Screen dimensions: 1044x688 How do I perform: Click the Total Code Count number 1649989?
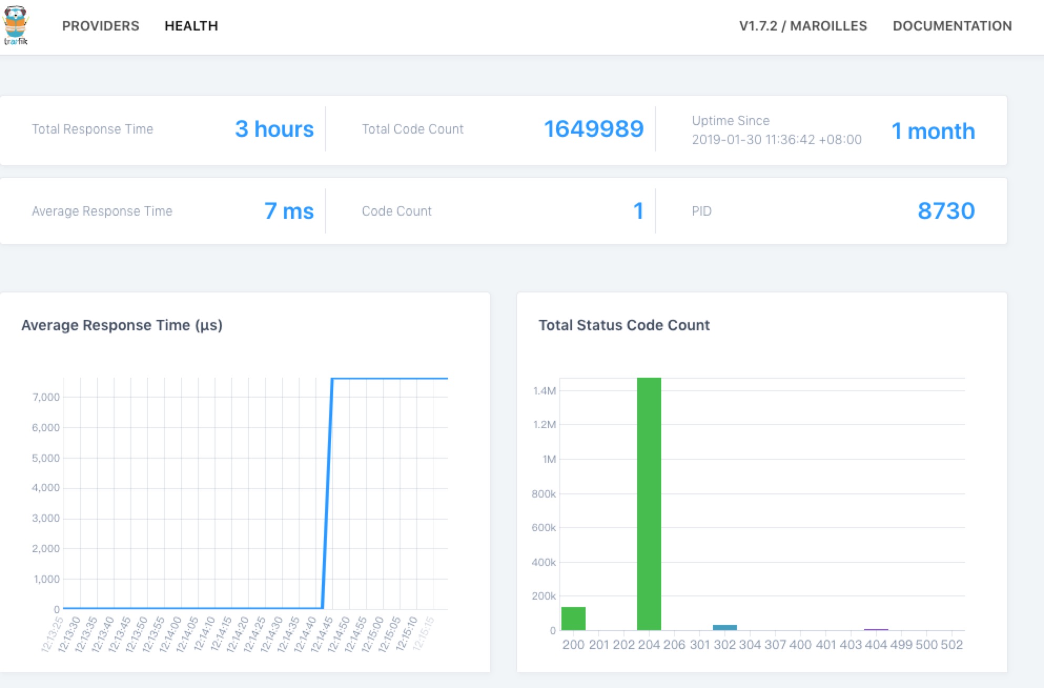pos(594,129)
